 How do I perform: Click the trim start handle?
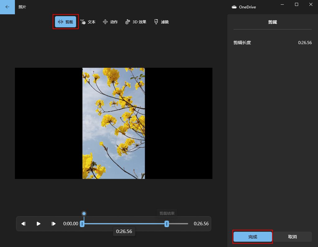82,224
